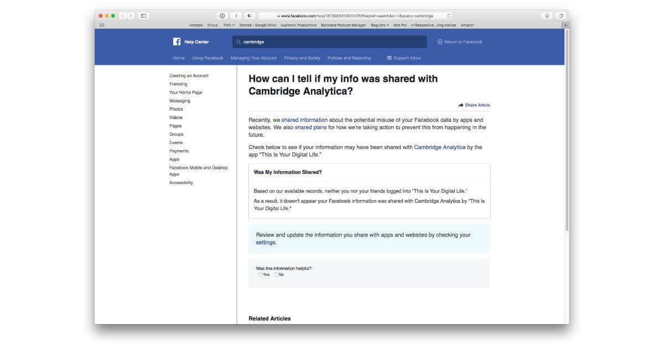Click the toggle-shaped extension icon in toolbar
664x349 pixels.
point(250,16)
